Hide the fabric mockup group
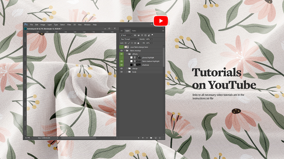Image resolution: width=284 pixels, height=159 pixels. point(121,51)
